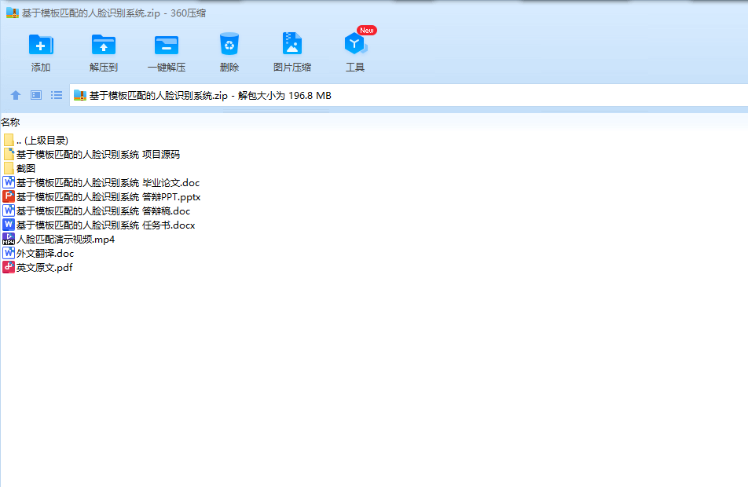Select the 截图 folder name

[26, 168]
